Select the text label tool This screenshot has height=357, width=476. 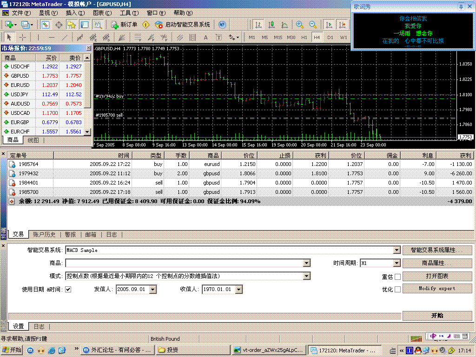[218, 37]
